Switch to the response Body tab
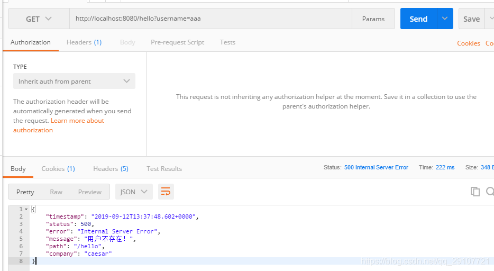The width and height of the screenshot is (494, 271). click(19, 169)
